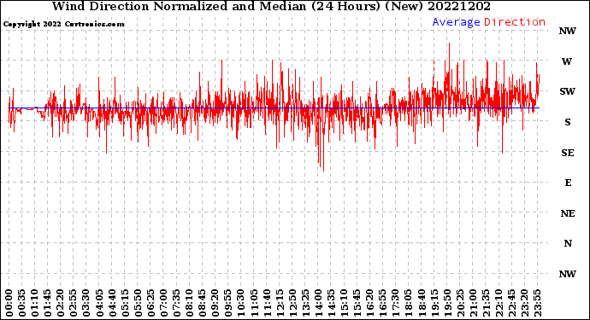Click the 'S' direction axis label
The height and width of the screenshot is (320, 590).
click(568, 122)
